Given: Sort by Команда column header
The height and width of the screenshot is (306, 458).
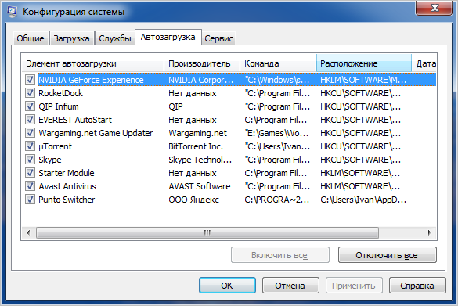Looking at the screenshot, I should pyautogui.click(x=278, y=63).
